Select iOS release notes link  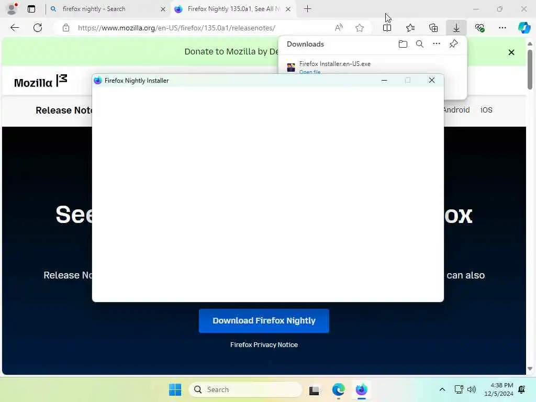pyautogui.click(x=486, y=110)
